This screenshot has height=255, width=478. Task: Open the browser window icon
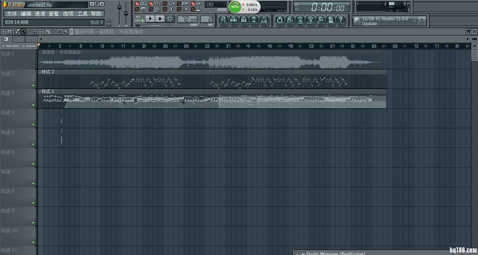coord(254,20)
